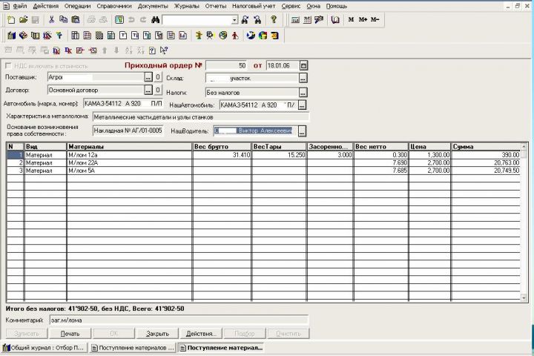Click the 31.410 gross weight cell
Viewport: 534px width, 356px height.
tap(222, 155)
